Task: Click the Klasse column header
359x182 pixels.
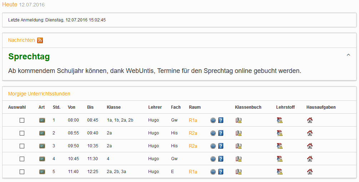Action: coord(114,107)
